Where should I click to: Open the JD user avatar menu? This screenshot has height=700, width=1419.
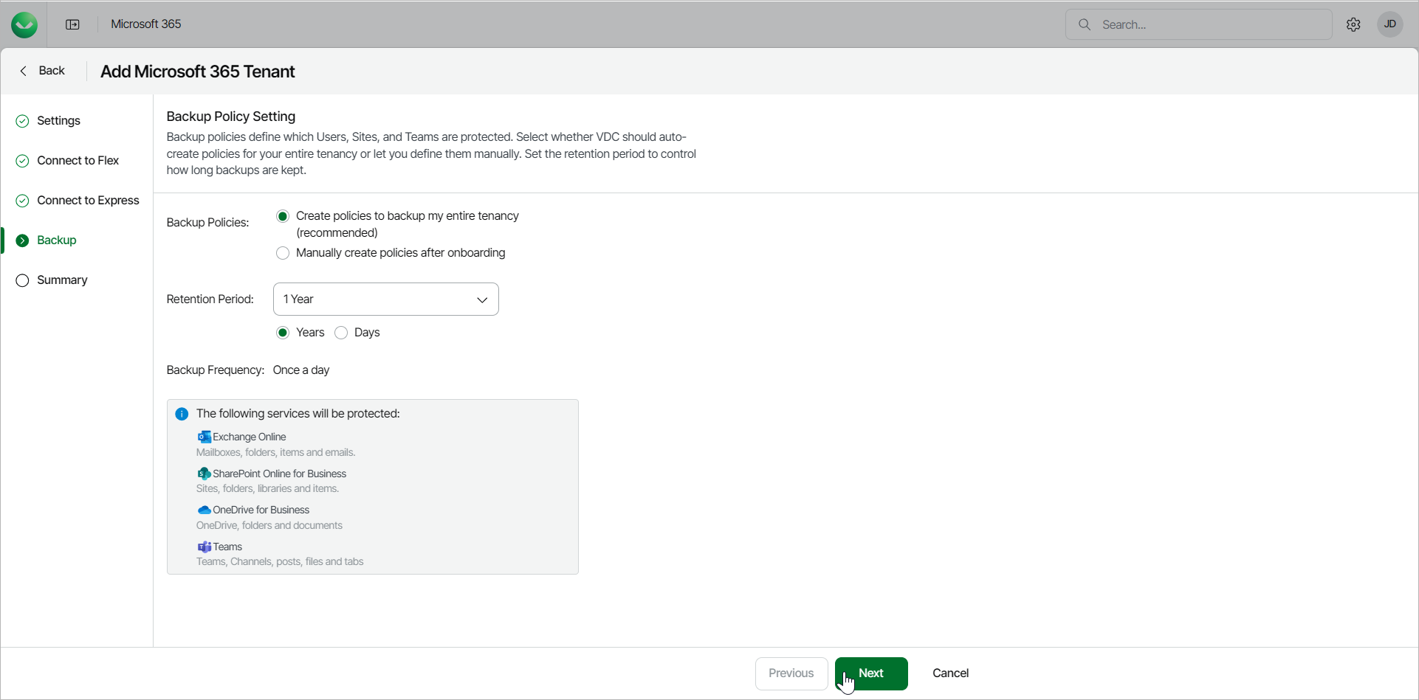coord(1389,24)
